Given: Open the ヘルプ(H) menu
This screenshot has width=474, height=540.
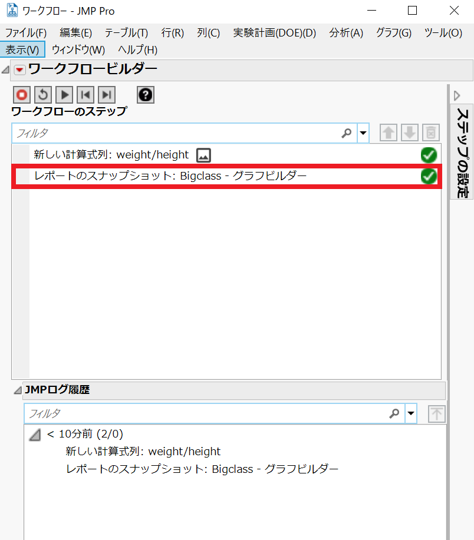Looking at the screenshot, I should click(x=138, y=49).
